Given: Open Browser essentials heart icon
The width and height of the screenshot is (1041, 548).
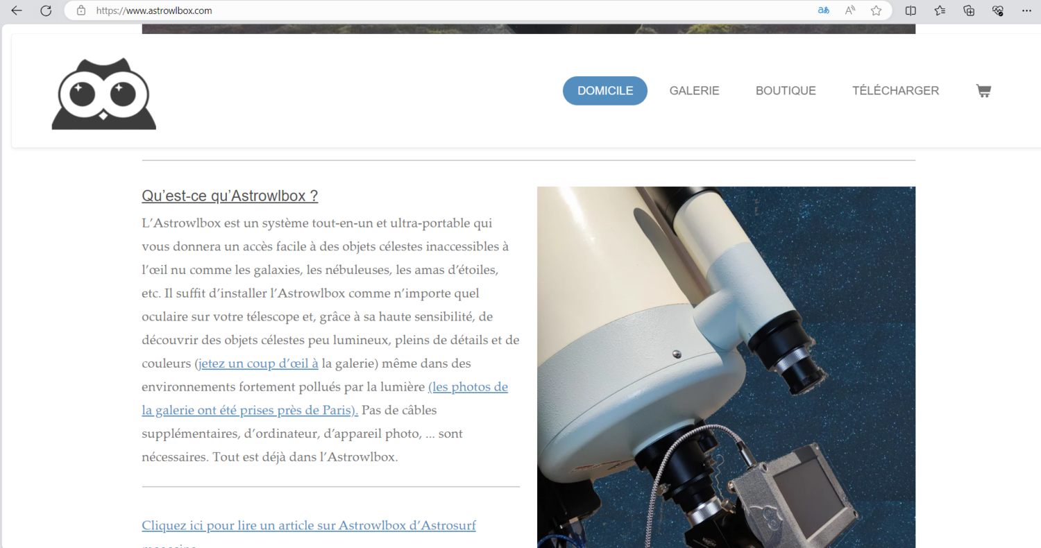Looking at the screenshot, I should coord(998,10).
